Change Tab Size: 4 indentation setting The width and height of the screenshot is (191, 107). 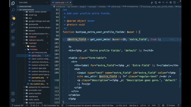coord(133,106)
